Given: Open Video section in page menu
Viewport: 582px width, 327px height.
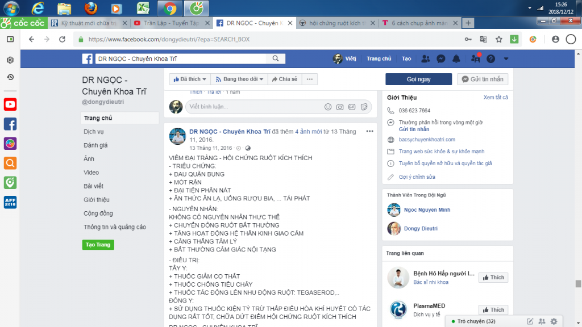Looking at the screenshot, I should pyautogui.click(x=91, y=173).
